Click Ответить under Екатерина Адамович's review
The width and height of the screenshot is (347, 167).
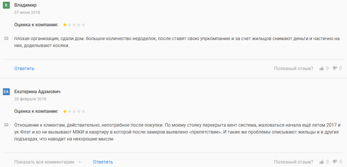coord(103,162)
